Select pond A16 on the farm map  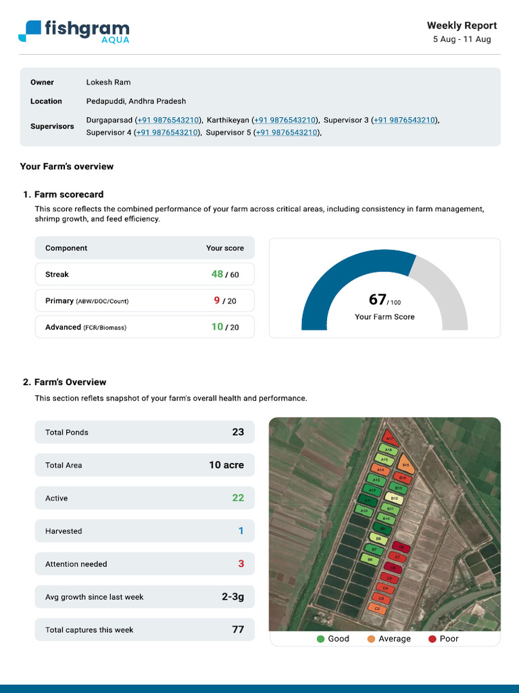[389, 449]
